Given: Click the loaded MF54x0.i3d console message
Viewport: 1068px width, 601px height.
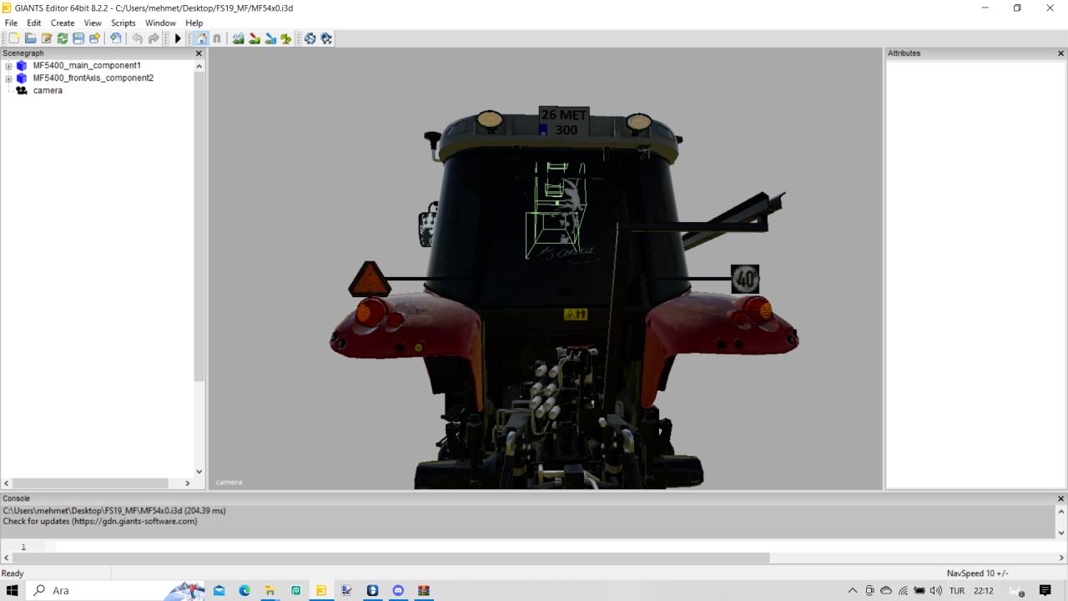Looking at the screenshot, I should point(114,511).
